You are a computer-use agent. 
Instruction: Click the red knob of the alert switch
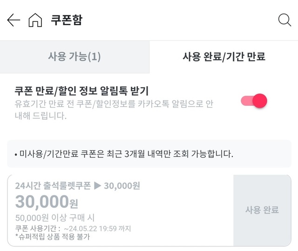point(261,101)
